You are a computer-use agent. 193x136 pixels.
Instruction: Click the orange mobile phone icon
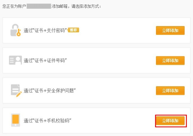(15, 121)
